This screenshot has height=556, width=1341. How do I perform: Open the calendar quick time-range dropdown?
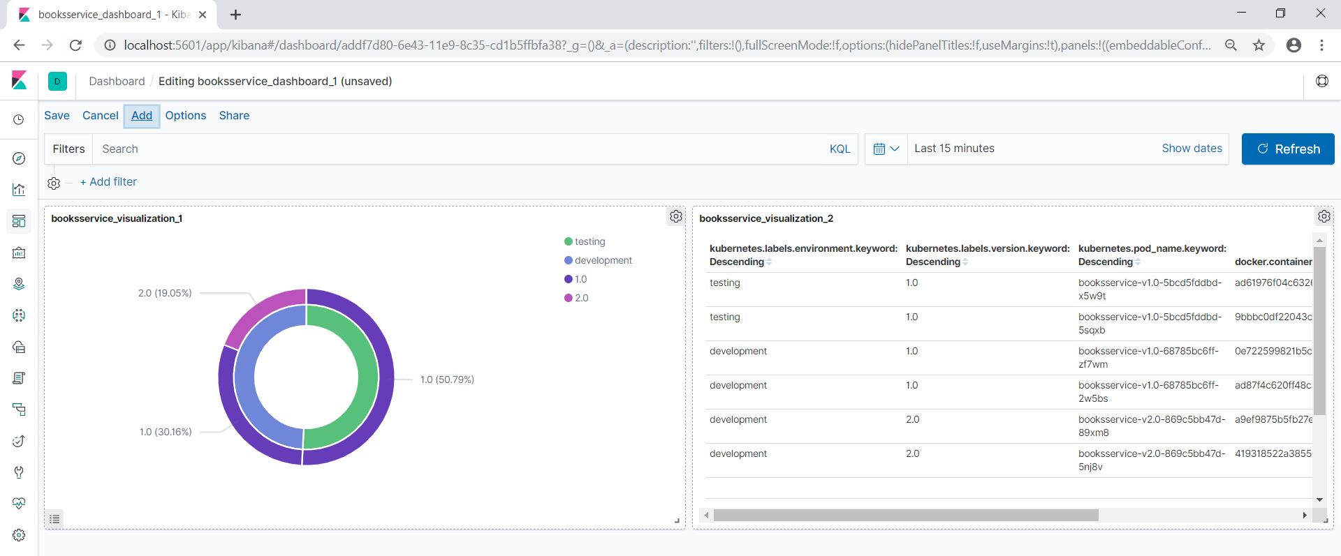tap(886, 149)
